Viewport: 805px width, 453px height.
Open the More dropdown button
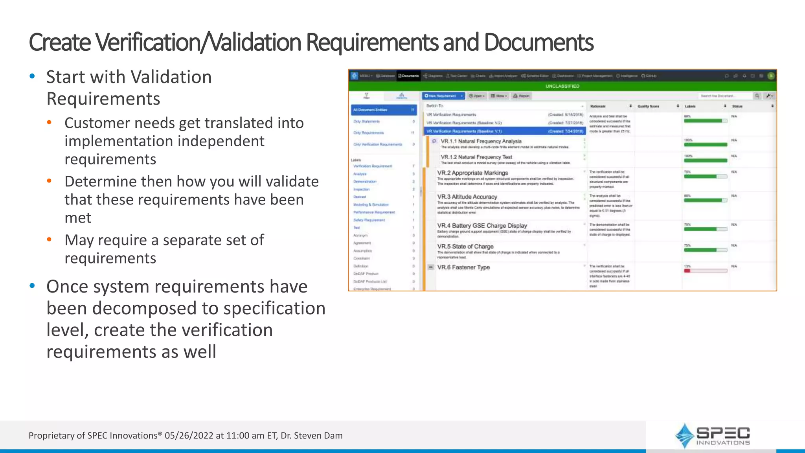[x=499, y=96]
